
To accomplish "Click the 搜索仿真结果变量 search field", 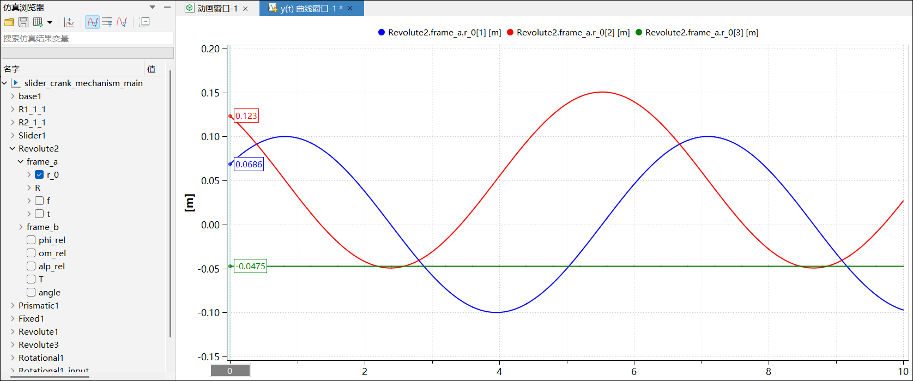I will pos(87,39).
